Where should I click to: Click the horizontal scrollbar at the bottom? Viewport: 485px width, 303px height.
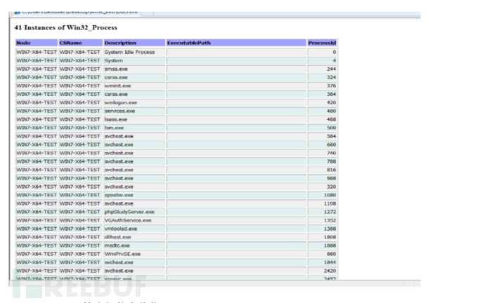click(x=211, y=282)
